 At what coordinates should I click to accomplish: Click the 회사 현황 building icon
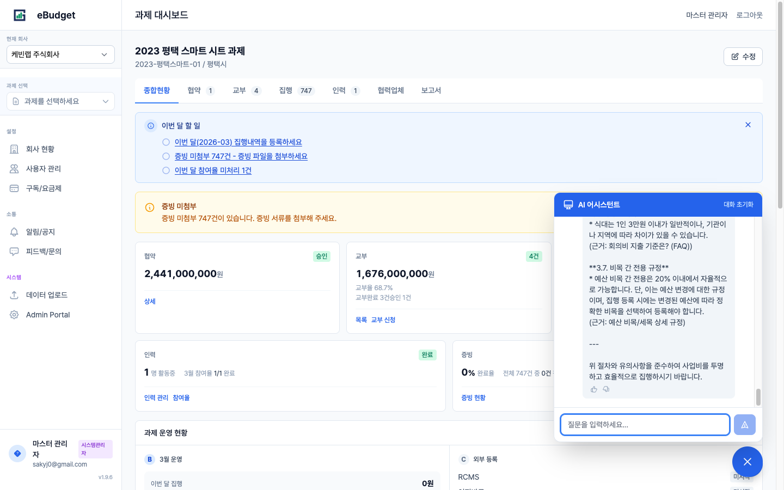pos(14,149)
